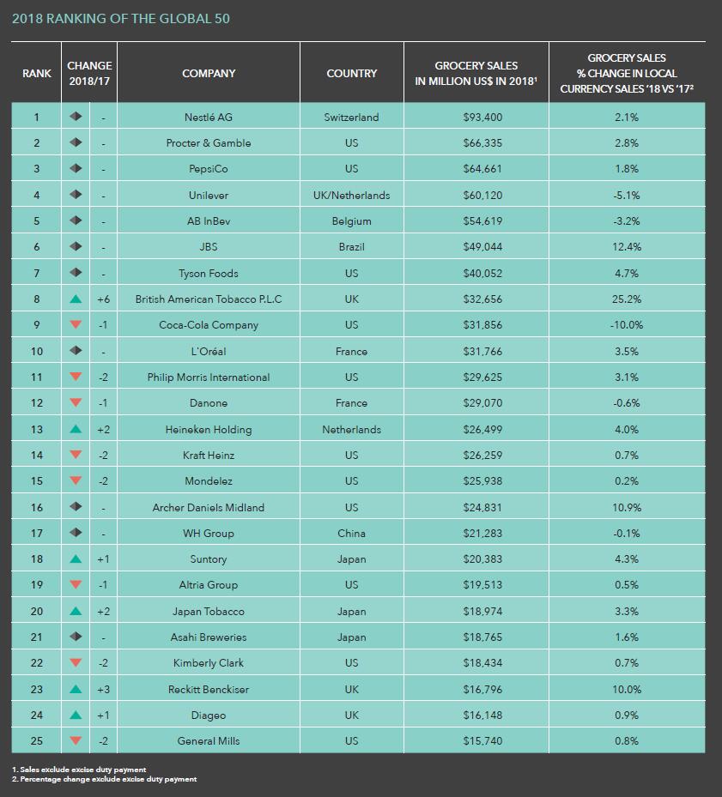Select the Unilever company name
Viewport: 722px width, 797px height.
(209, 196)
